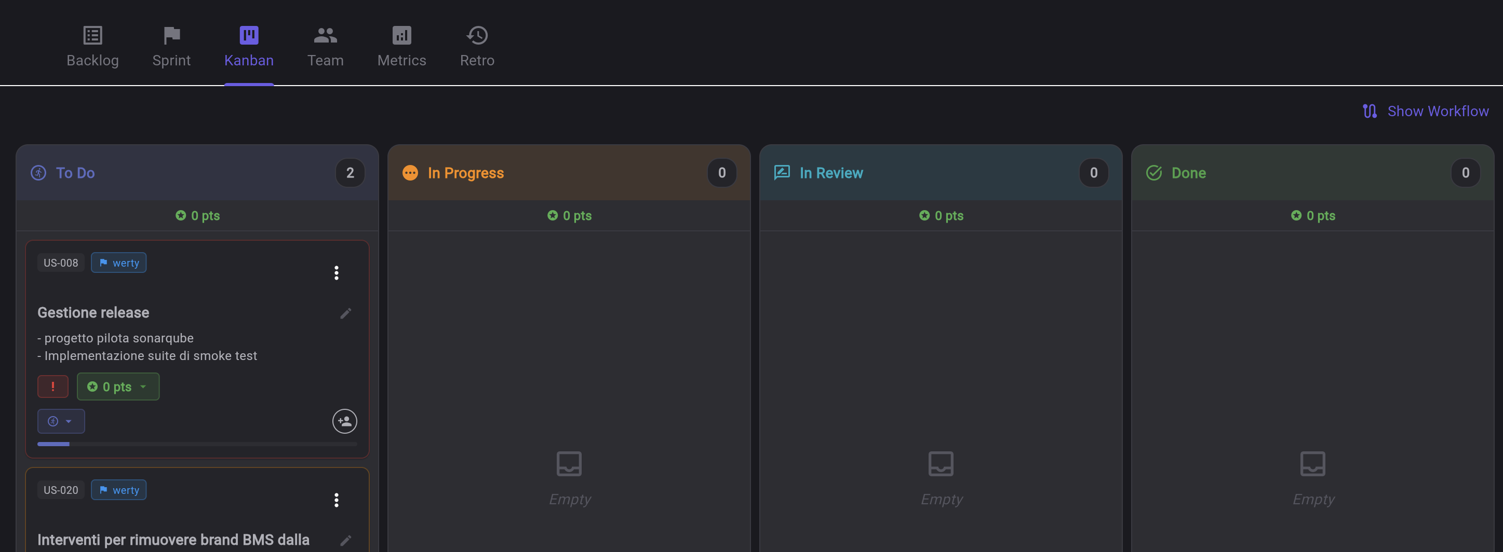The image size is (1503, 552).
Task: Expand the status dropdown on US-008 card
Action: [61, 421]
